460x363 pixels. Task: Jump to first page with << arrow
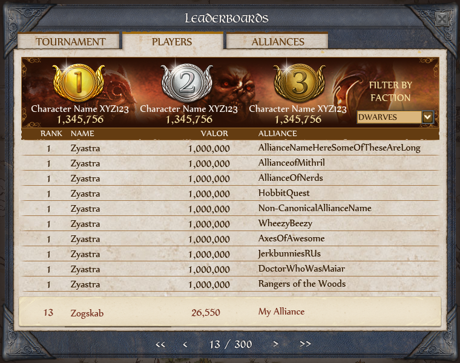[x=160, y=344]
